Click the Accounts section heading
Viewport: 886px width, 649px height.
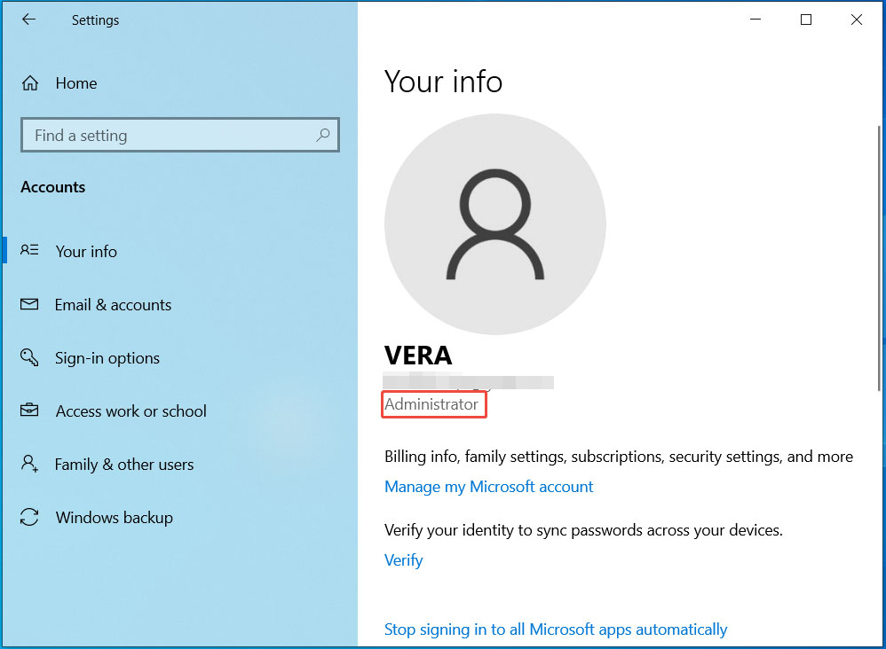(x=52, y=186)
